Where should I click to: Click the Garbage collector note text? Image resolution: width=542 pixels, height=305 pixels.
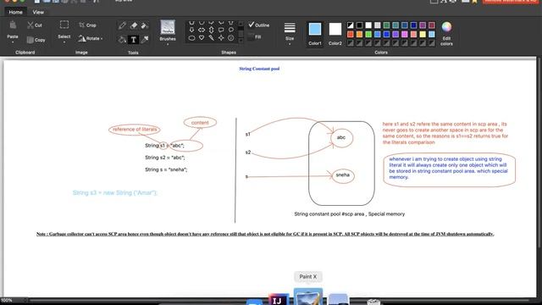click(x=265, y=234)
